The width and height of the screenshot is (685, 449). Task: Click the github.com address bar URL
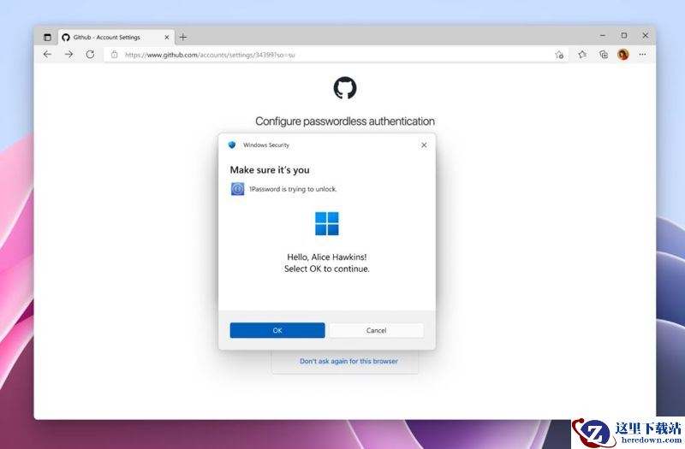210,55
